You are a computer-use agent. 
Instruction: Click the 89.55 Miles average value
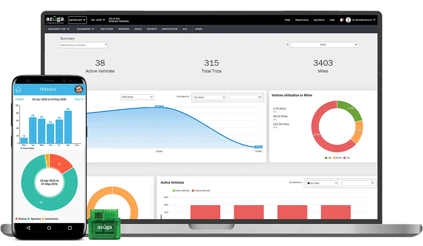point(280,116)
